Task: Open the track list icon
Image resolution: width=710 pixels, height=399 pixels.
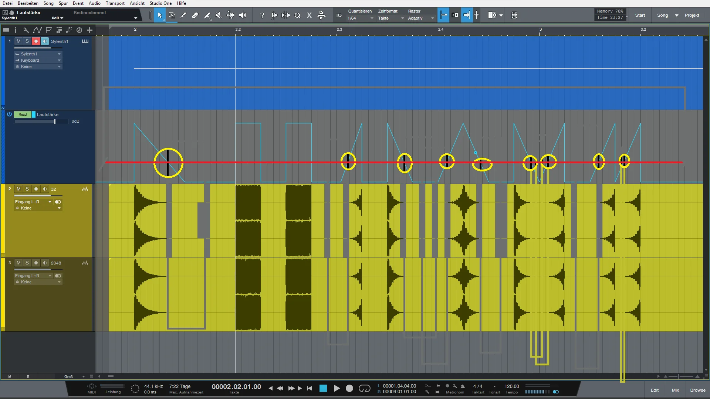Action: point(6,30)
